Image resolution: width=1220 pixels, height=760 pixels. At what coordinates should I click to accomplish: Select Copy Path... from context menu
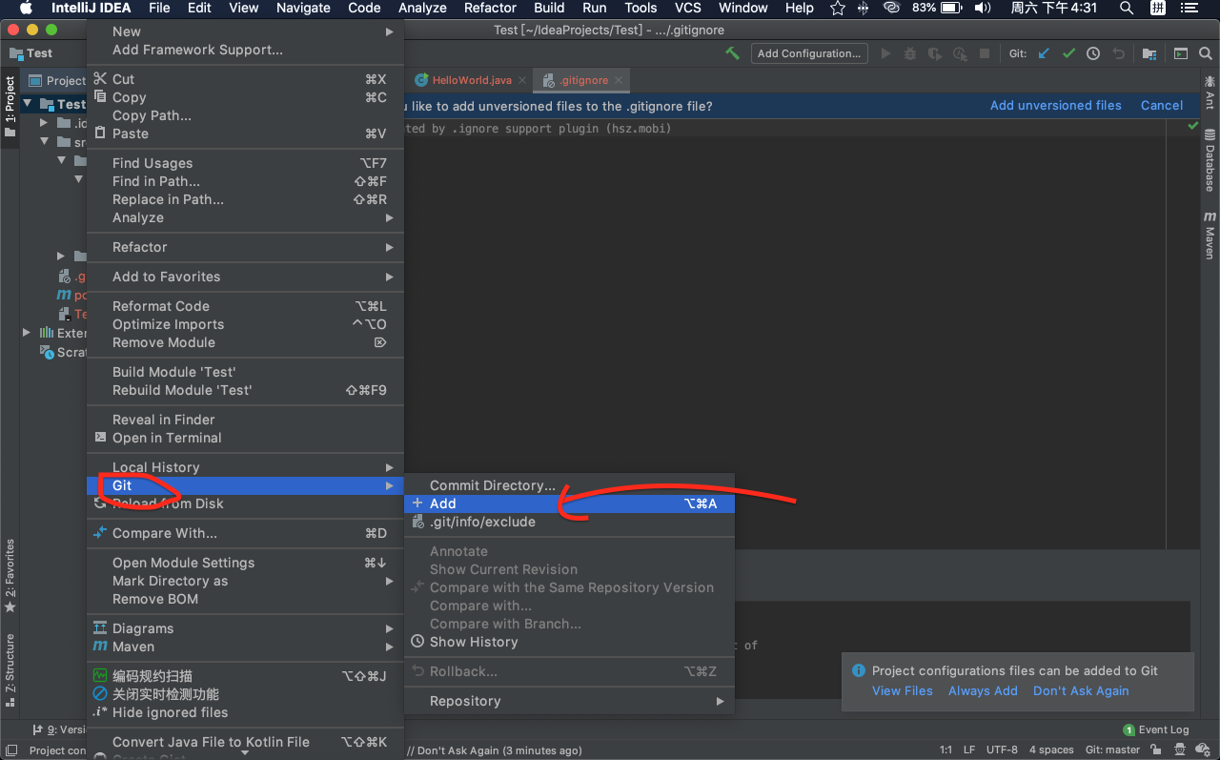245,115
